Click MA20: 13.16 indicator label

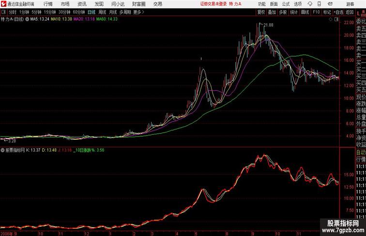(x=84, y=19)
